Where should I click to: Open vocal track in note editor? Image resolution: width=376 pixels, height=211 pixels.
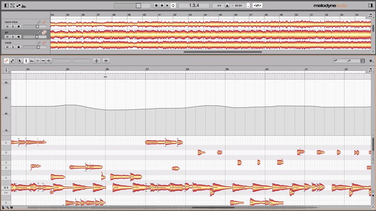(44, 43)
